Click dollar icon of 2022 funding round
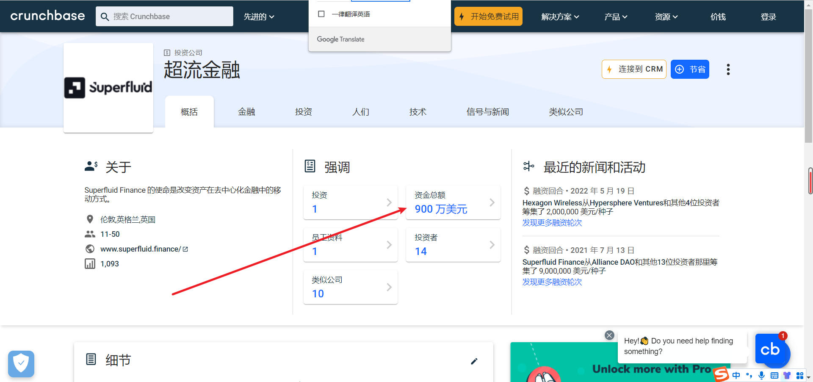Image resolution: width=813 pixels, height=382 pixels. [526, 191]
